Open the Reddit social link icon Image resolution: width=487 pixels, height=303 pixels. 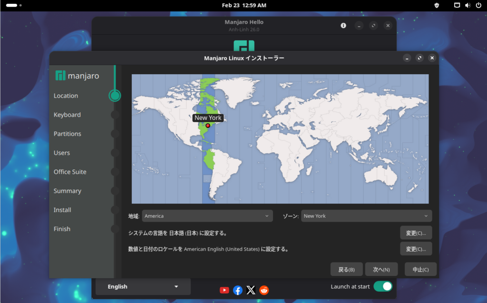(264, 290)
